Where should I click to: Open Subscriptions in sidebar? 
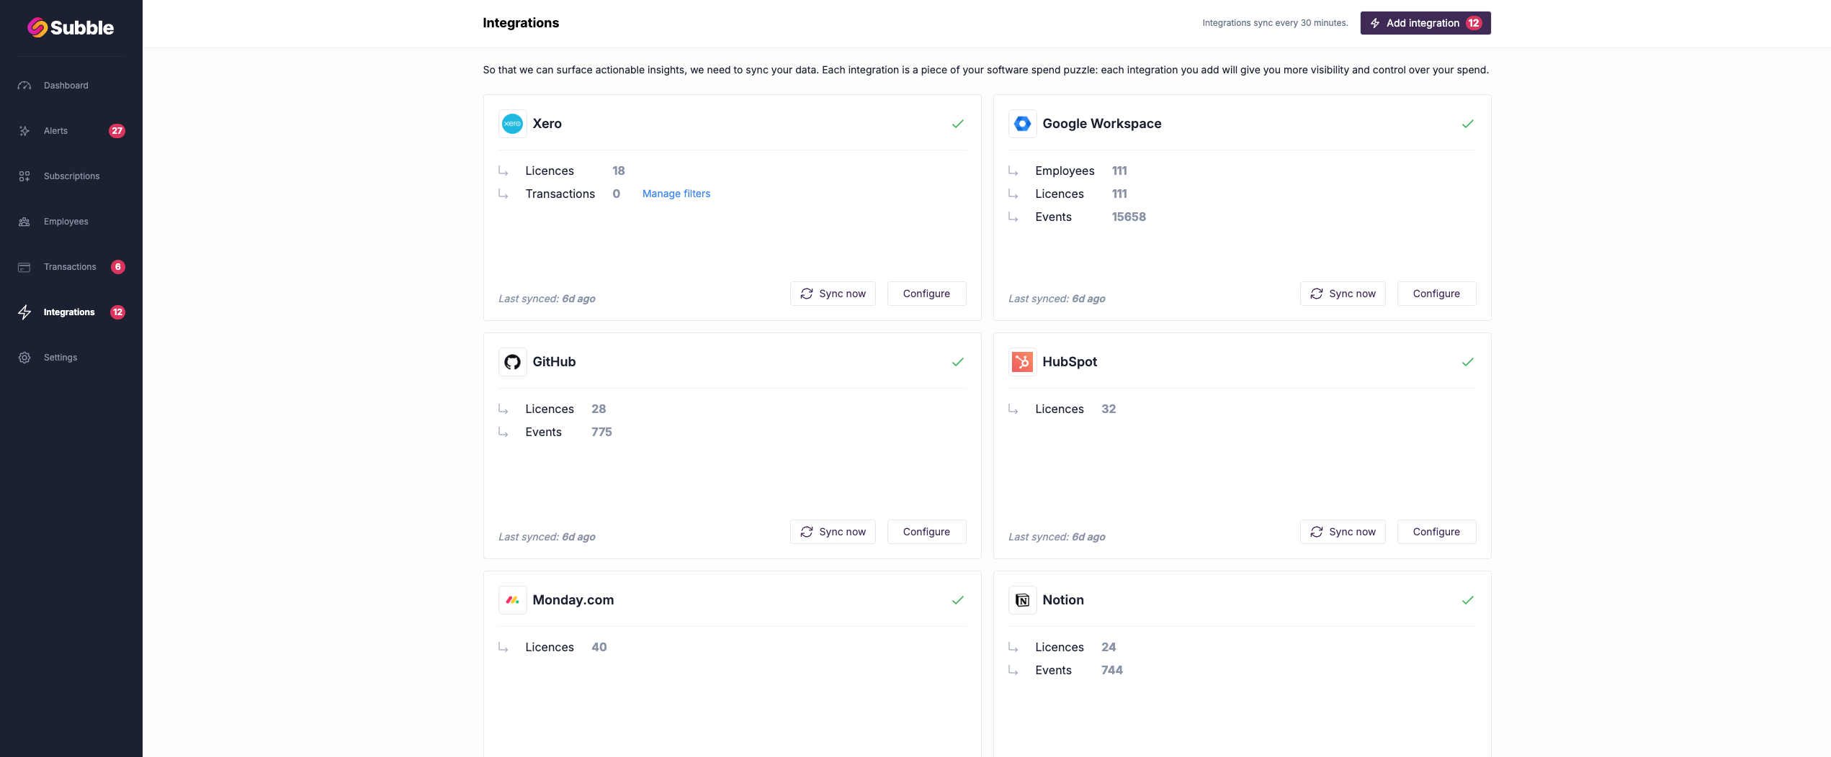tap(71, 176)
